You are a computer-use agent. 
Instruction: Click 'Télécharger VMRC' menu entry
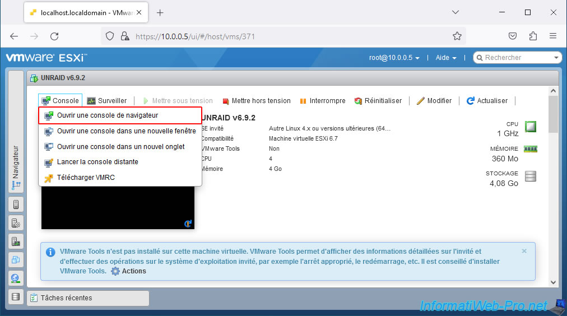(x=86, y=178)
